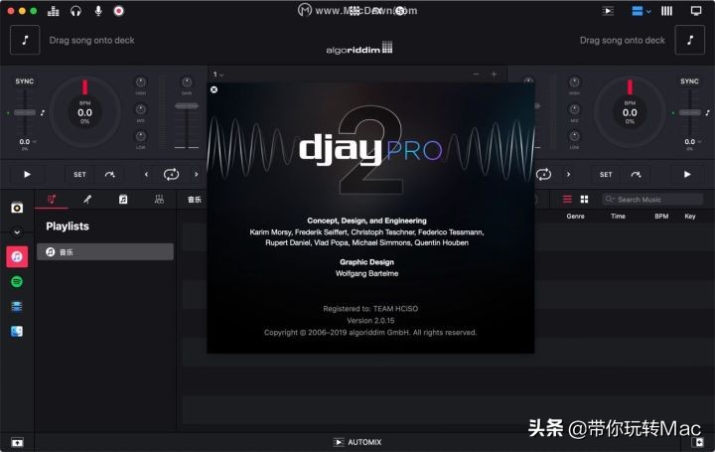
Task: Click the left deck HIGH EQ knob
Action: [140, 82]
